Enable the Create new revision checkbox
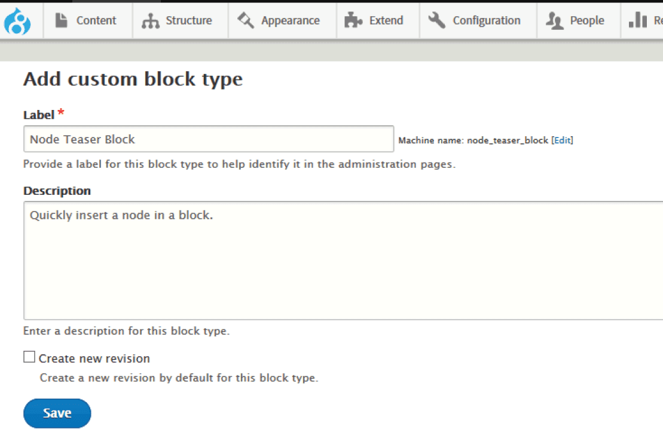This screenshot has height=441, width=663. [x=29, y=357]
